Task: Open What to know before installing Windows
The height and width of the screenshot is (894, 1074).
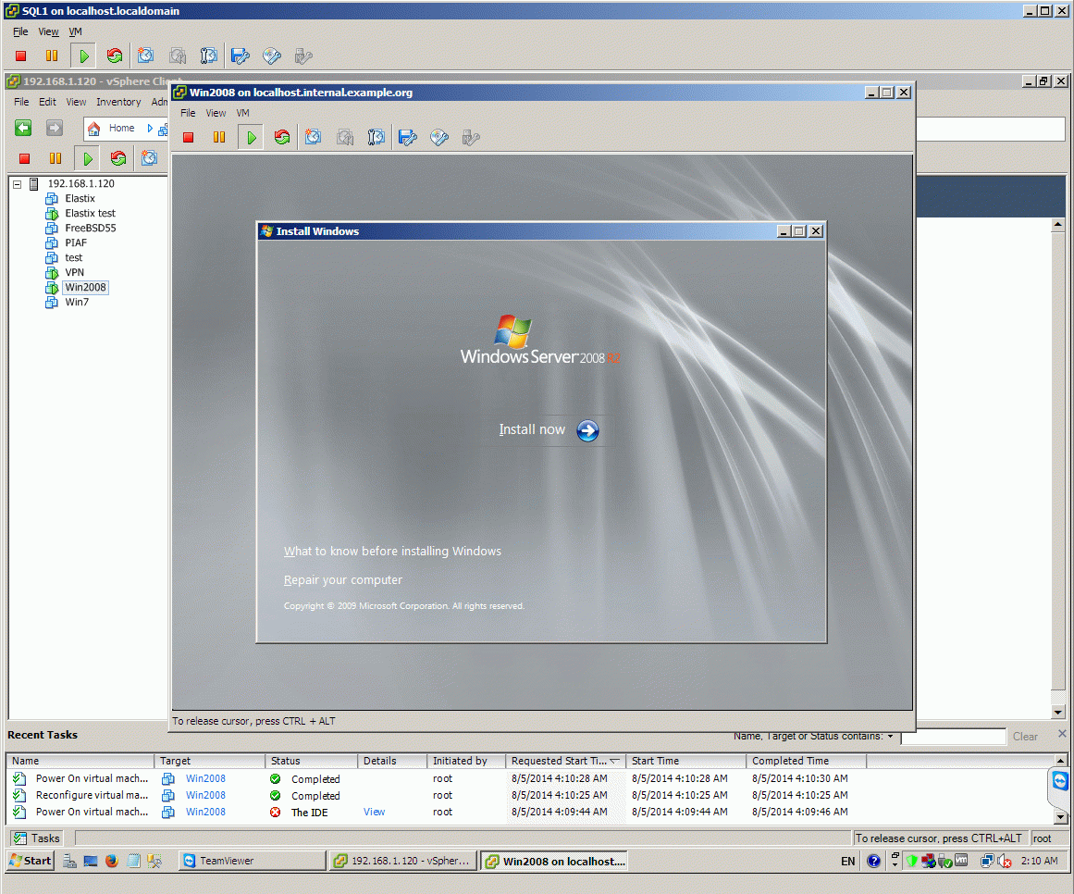Action: (x=392, y=552)
